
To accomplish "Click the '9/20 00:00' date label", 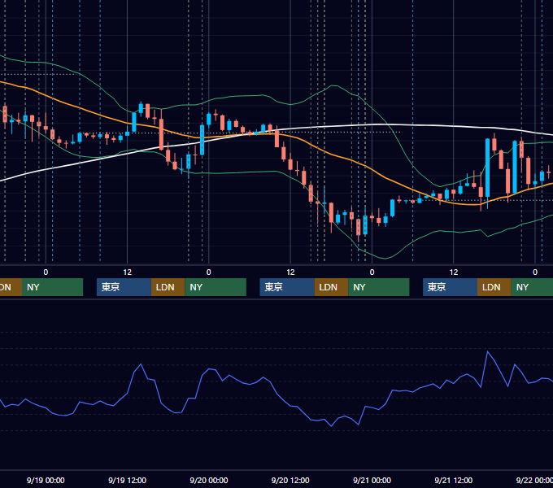I will tap(209, 480).
